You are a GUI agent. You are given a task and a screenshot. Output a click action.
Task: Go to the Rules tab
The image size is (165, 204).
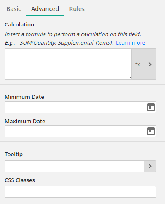[77, 9]
